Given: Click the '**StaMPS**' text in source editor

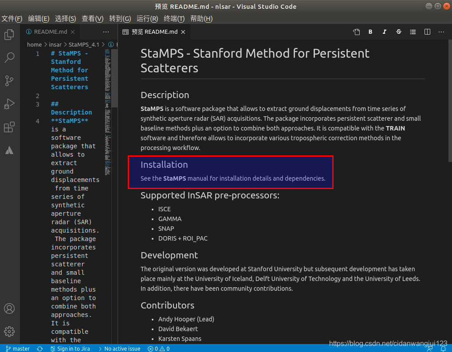Looking at the screenshot, I should (x=70, y=121).
